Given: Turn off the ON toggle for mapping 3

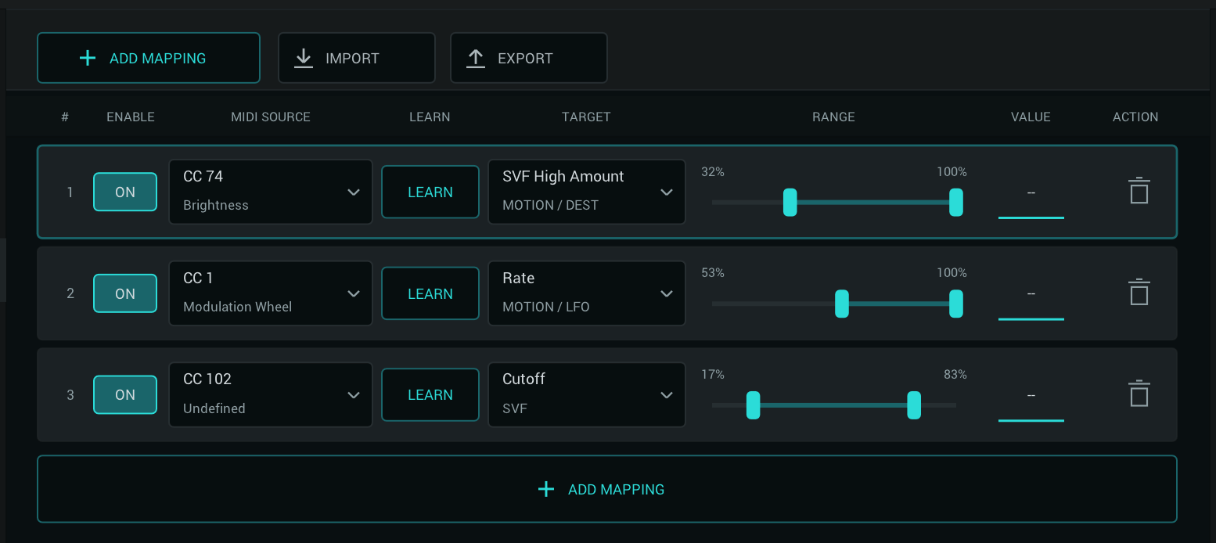Looking at the screenshot, I should click(125, 394).
